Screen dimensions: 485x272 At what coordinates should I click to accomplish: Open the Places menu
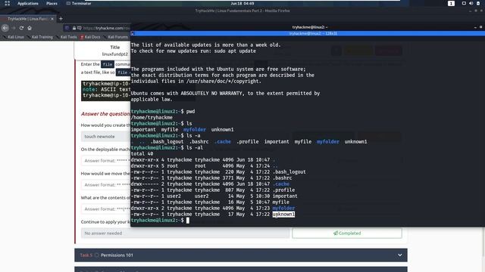coord(52,3)
